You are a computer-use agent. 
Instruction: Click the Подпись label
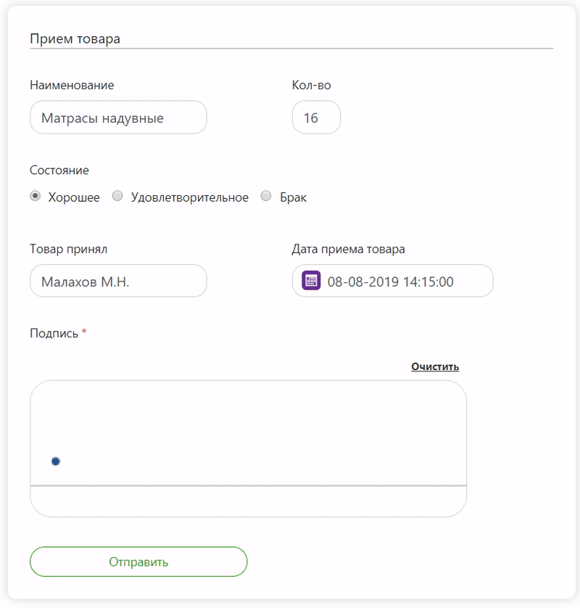point(54,334)
